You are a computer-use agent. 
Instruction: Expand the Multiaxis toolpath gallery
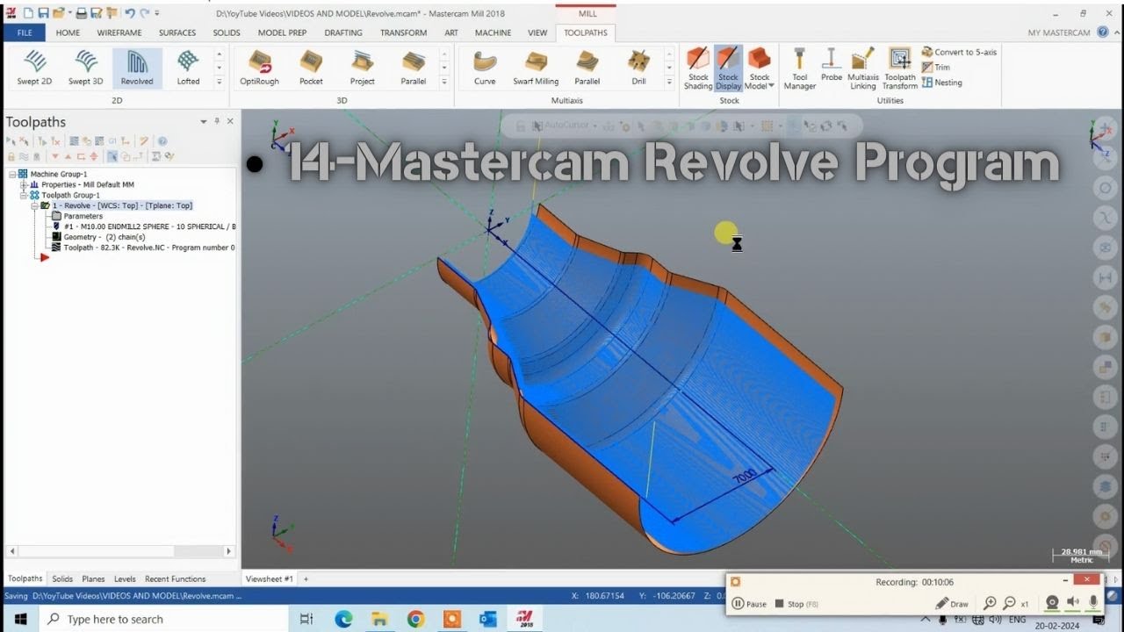click(x=669, y=81)
